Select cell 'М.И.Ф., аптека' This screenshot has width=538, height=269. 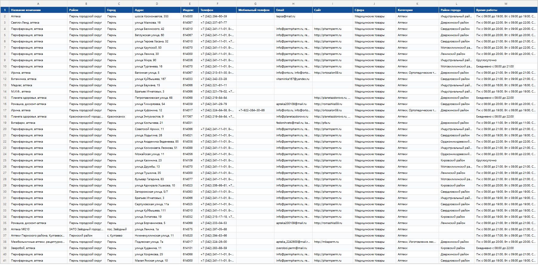click(x=38, y=92)
